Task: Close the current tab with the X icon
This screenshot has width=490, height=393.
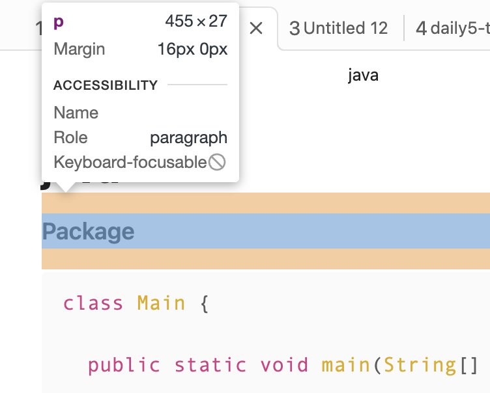Action: click(x=256, y=29)
